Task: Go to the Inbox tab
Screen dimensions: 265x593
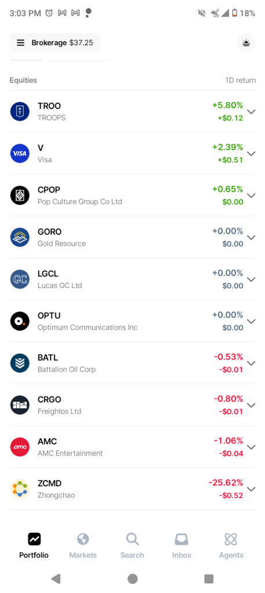Action: point(181,545)
